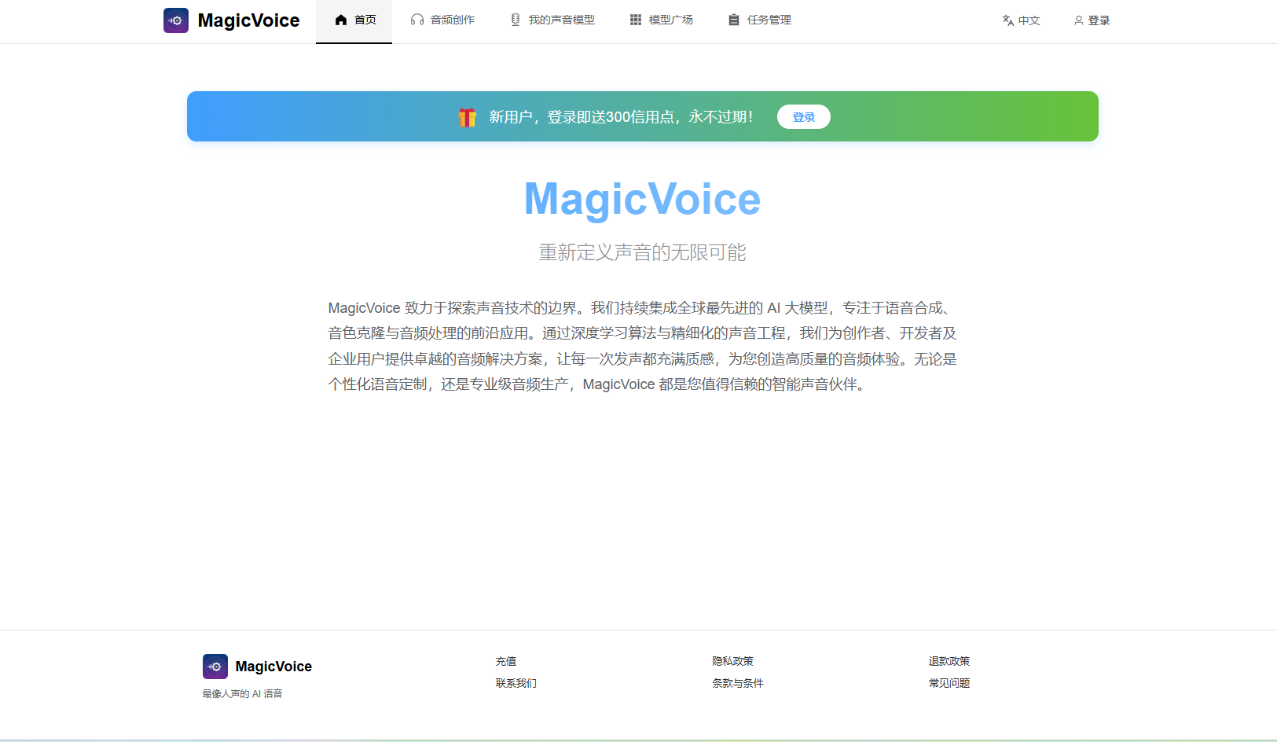
Task: Click the grid icon beside 模型广场
Action: tap(635, 19)
